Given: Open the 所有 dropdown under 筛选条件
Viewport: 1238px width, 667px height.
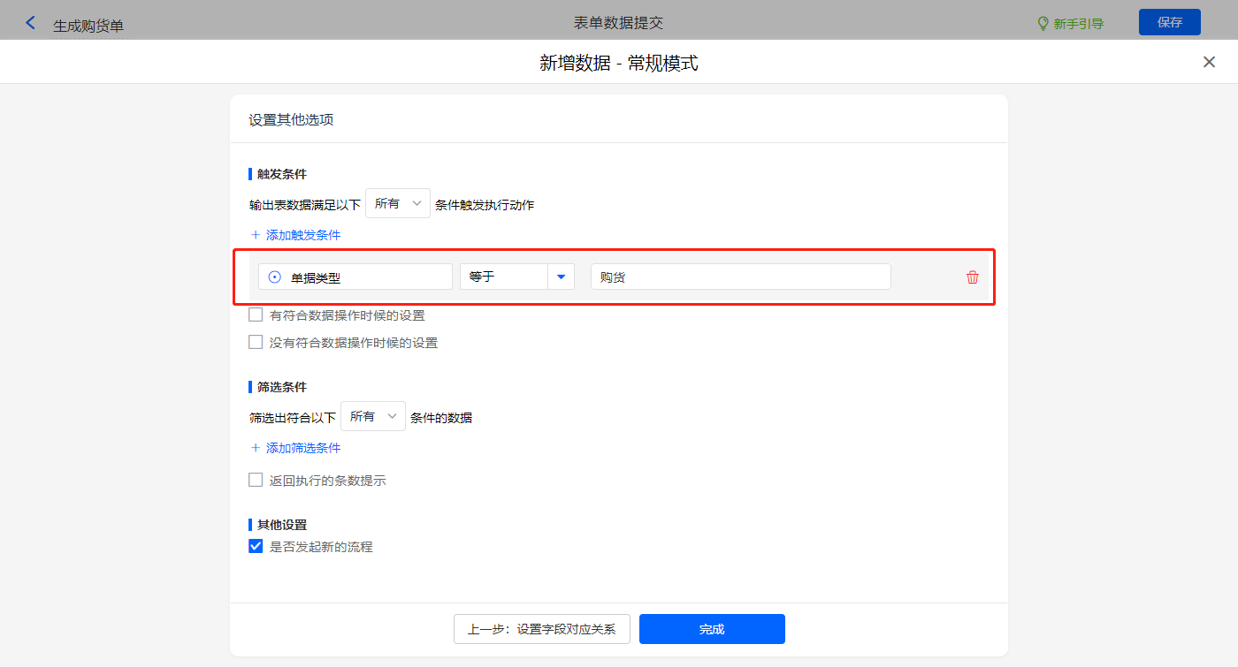Looking at the screenshot, I should [373, 417].
